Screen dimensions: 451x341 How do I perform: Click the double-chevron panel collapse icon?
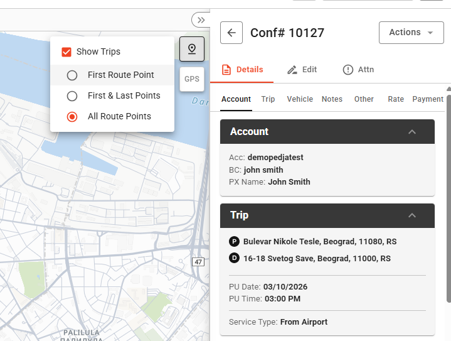tap(201, 20)
